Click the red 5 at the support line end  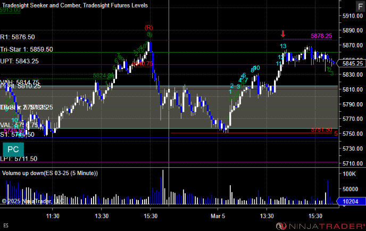click(336, 134)
